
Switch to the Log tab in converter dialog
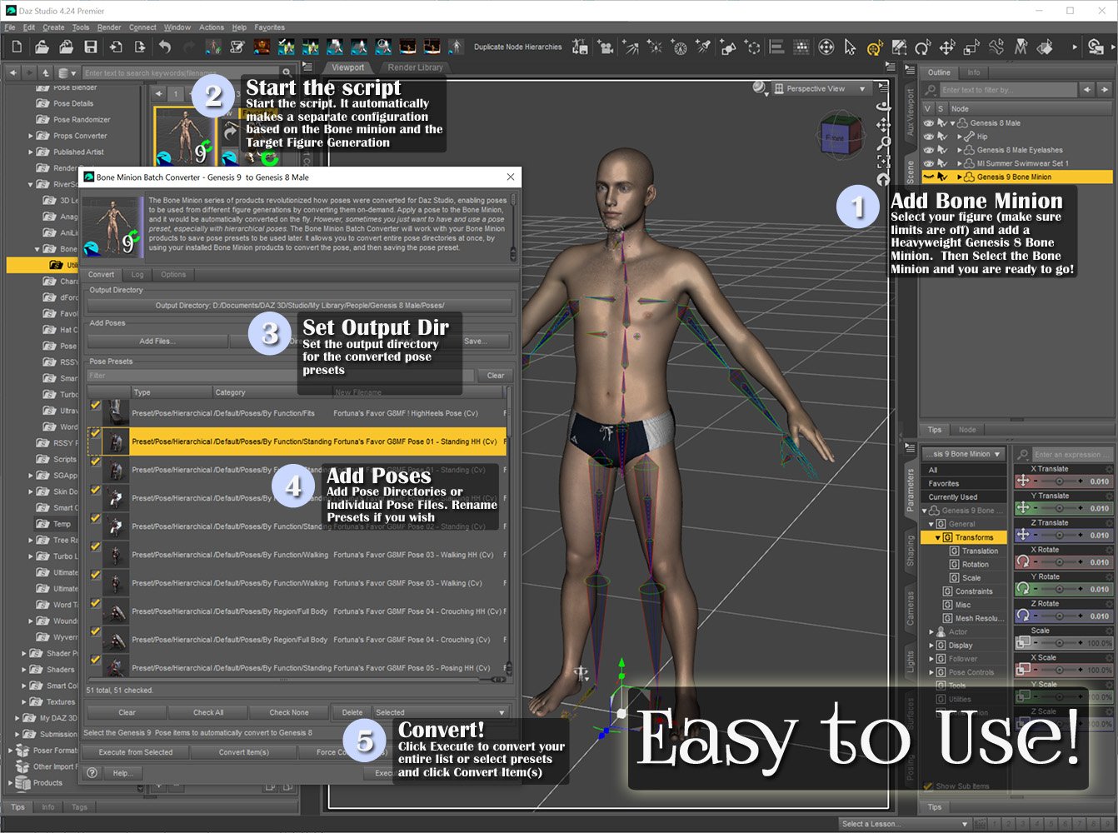coord(137,274)
